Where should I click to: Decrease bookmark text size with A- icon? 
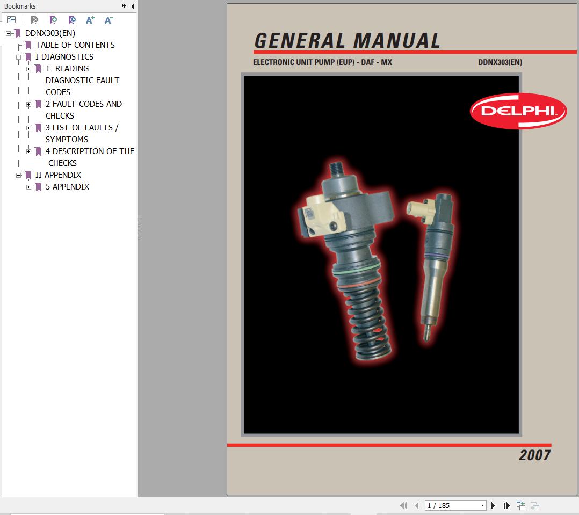(x=108, y=20)
